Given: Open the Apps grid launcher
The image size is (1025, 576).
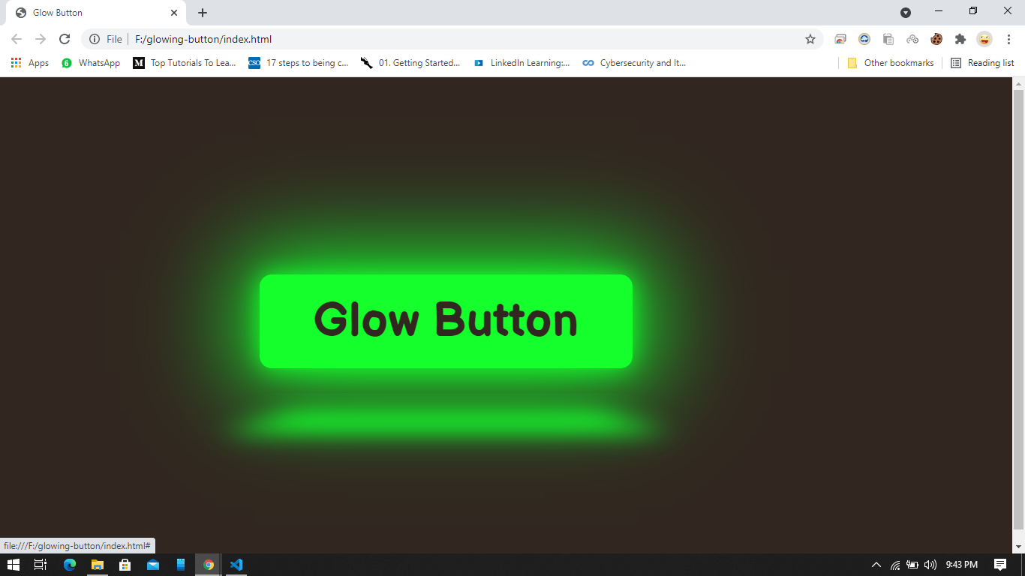Looking at the screenshot, I should tap(16, 63).
